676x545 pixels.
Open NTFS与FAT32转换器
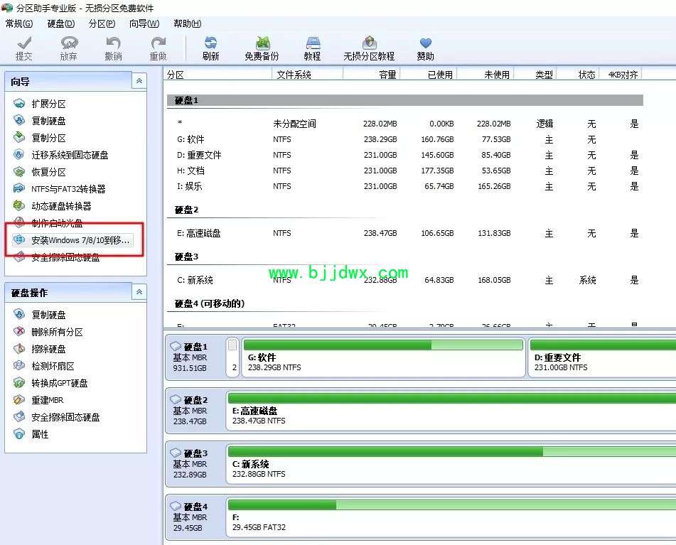(x=60, y=189)
